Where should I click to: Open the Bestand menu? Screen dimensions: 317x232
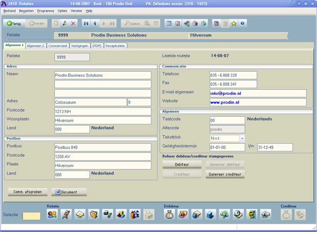pyautogui.click(x=10, y=11)
